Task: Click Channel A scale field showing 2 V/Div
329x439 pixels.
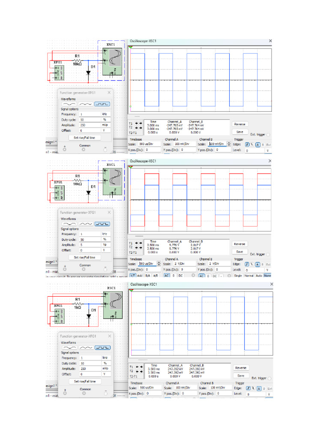Action: click(x=184, y=264)
